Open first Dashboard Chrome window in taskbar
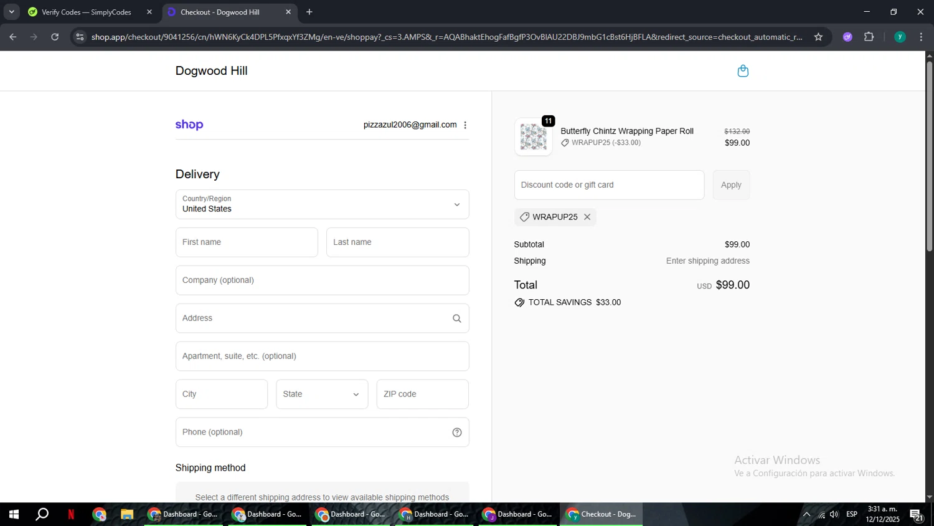This screenshot has height=526, width=934. click(x=183, y=514)
